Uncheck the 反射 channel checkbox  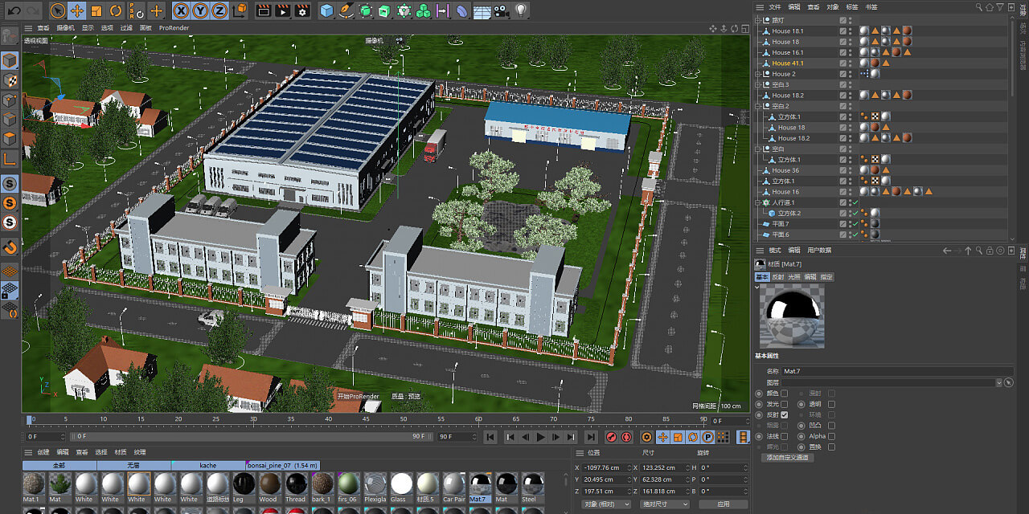(785, 415)
